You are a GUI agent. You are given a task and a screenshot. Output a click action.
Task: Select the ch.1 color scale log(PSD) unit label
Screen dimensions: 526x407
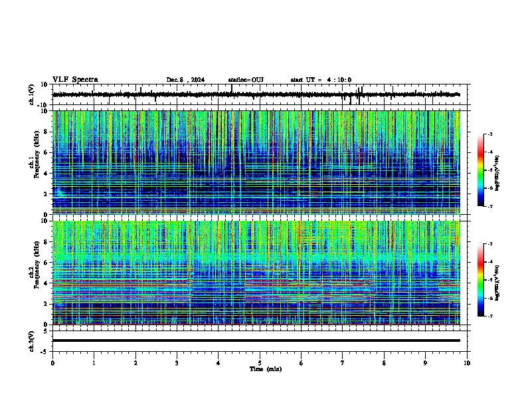click(x=497, y=173)
